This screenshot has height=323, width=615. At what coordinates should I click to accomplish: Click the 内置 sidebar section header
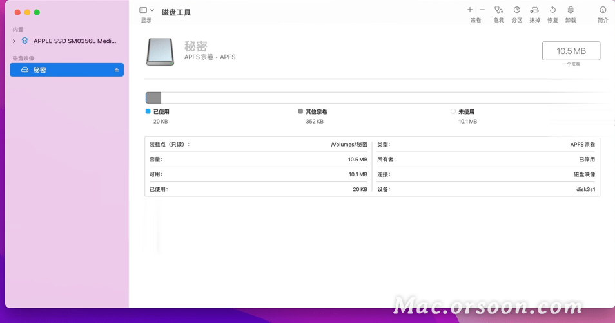tap(17, 30)
